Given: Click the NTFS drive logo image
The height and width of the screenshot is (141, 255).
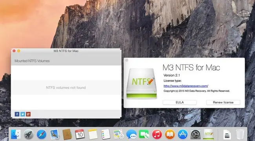Looking at the screenshot, I should [142, 83].
